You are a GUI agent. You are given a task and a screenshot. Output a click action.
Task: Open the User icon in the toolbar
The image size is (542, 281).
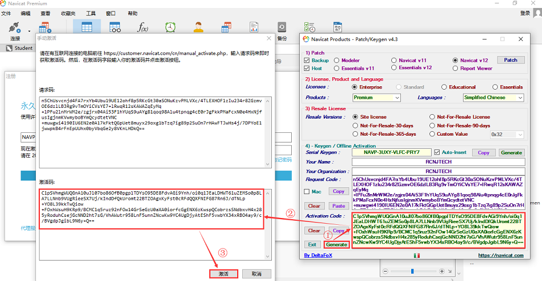pyautogui.click(x=198, y=27)
